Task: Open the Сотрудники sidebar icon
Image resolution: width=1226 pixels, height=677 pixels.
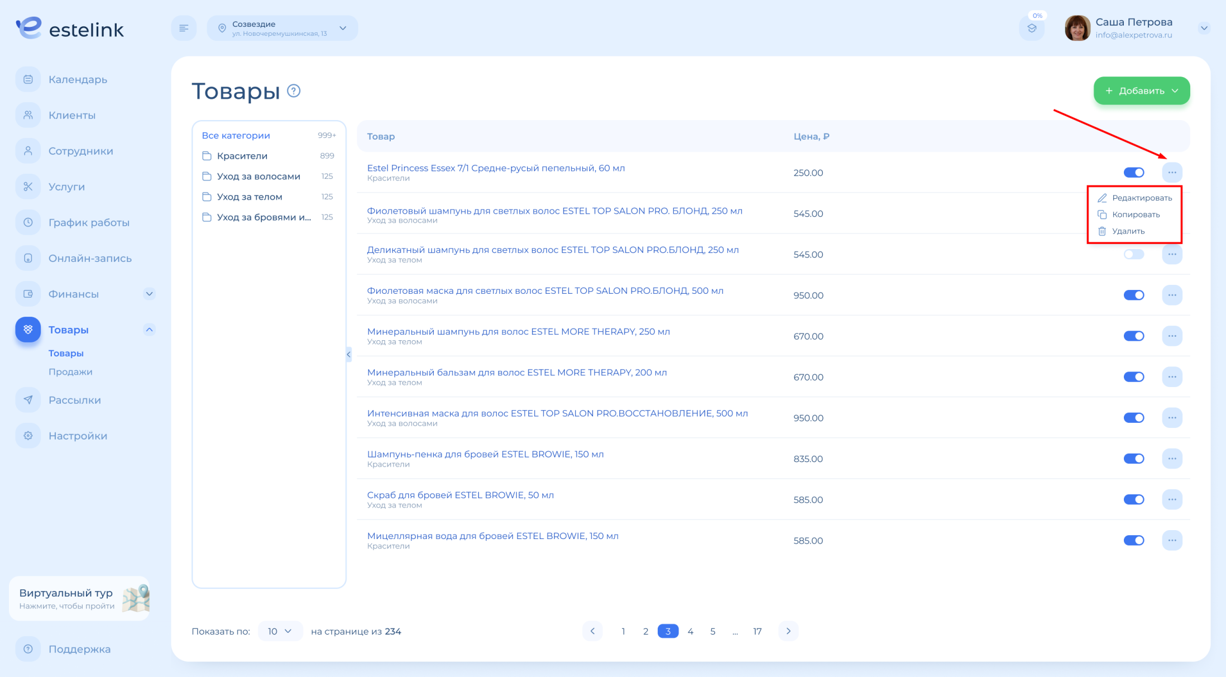Action: [28, 151]
